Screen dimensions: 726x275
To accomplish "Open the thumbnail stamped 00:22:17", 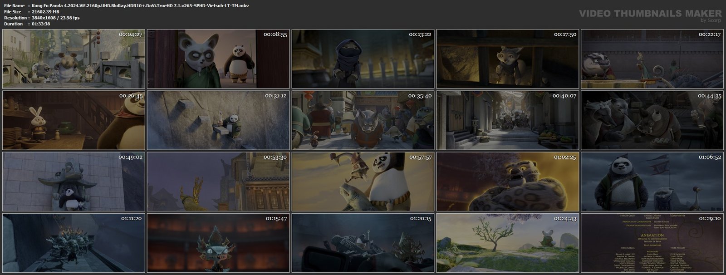I will point(652,59).
